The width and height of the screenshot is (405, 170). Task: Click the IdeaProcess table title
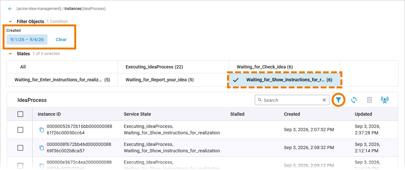(x=32, y=100)
